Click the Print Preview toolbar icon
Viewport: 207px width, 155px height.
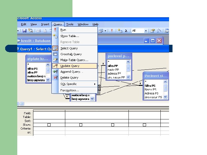tap(45, 31)
